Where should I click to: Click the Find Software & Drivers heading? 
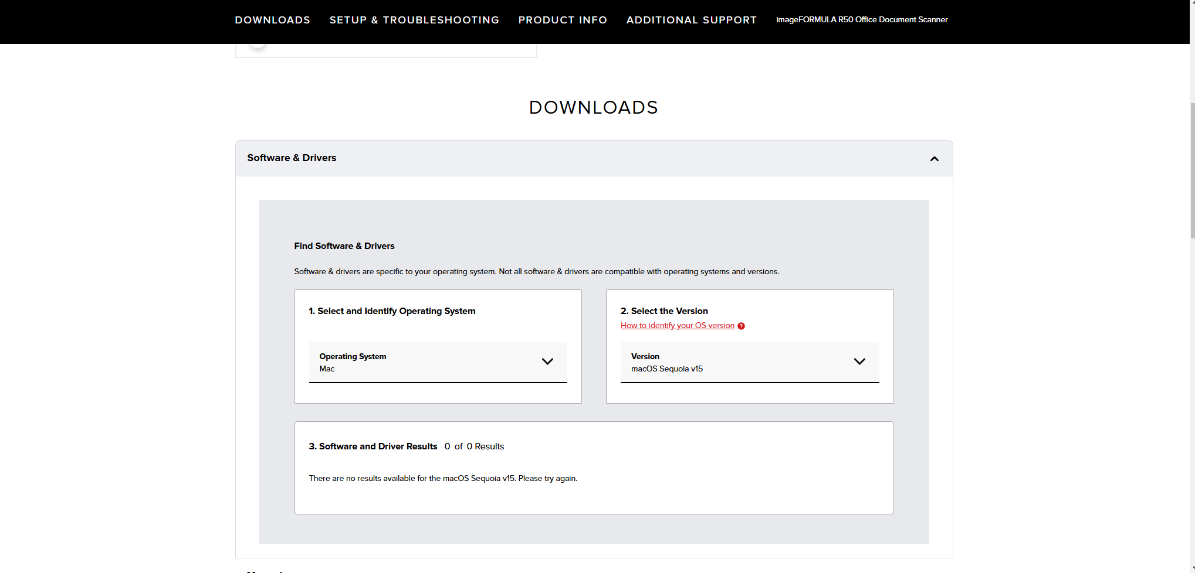point(344,246)
